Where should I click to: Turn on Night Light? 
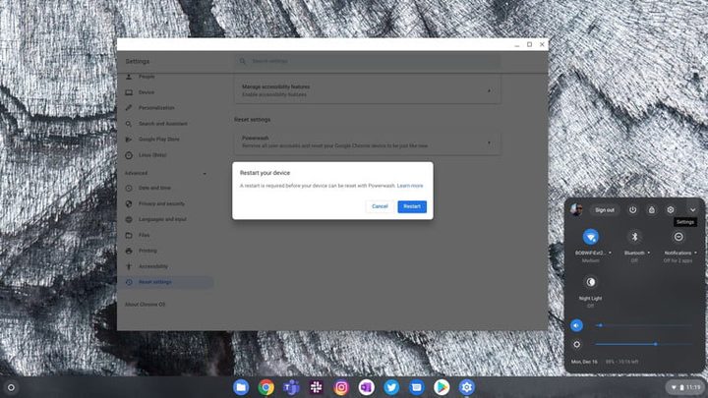pos(591,282)
